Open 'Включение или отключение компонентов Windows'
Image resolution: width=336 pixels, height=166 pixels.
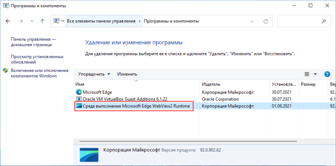[40, 73]
